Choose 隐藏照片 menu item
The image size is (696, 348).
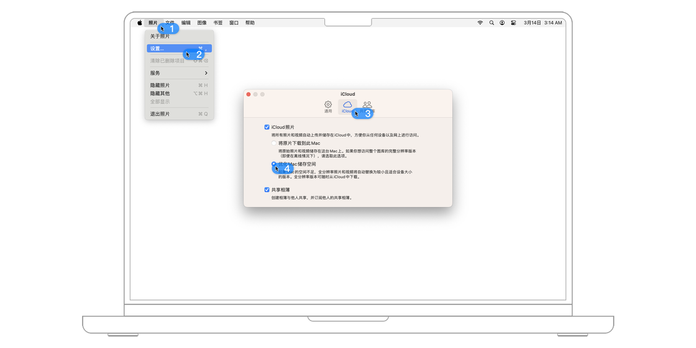tap(180, 85)
